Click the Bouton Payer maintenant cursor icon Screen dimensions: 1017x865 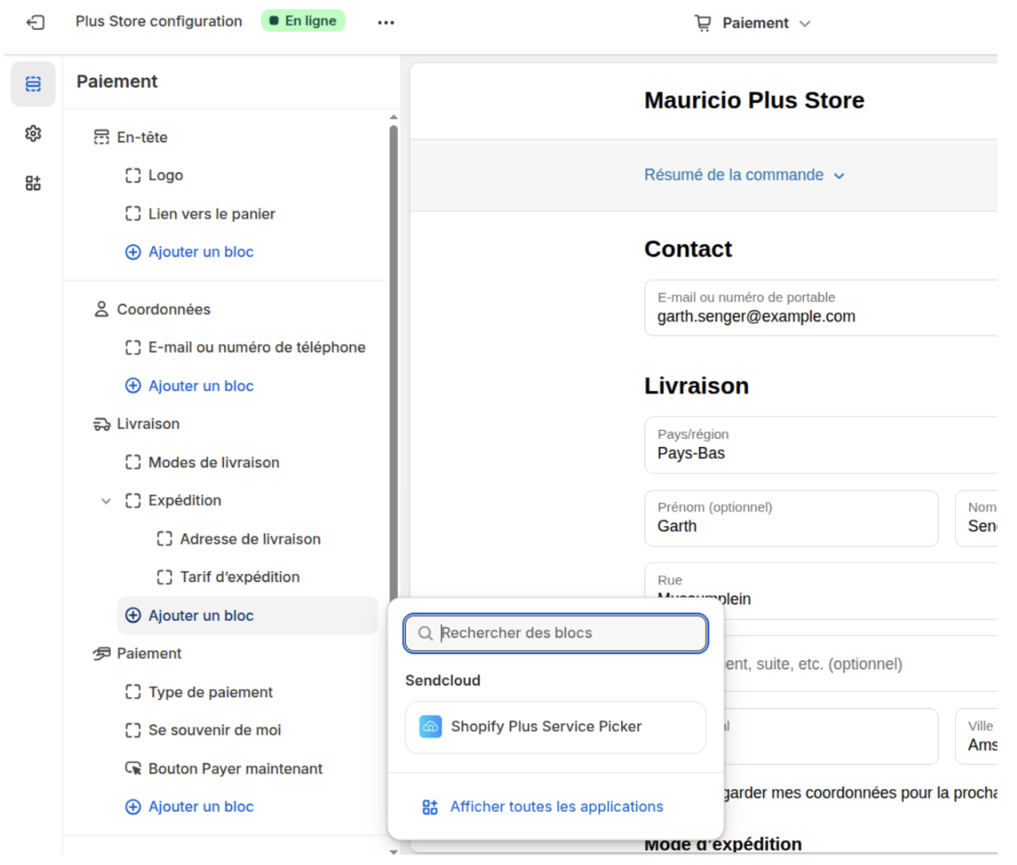pos(133,768)
